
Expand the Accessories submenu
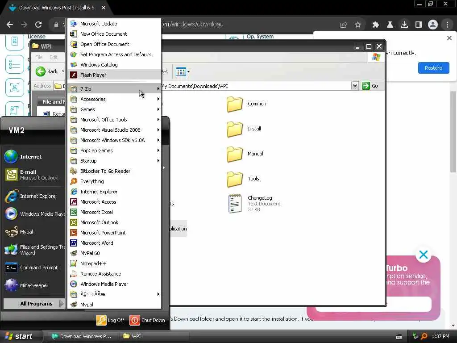tap(114, 99)
